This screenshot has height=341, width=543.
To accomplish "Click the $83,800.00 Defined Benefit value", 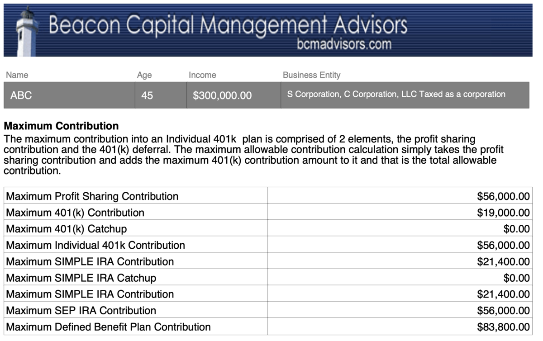I will (503, 327).
